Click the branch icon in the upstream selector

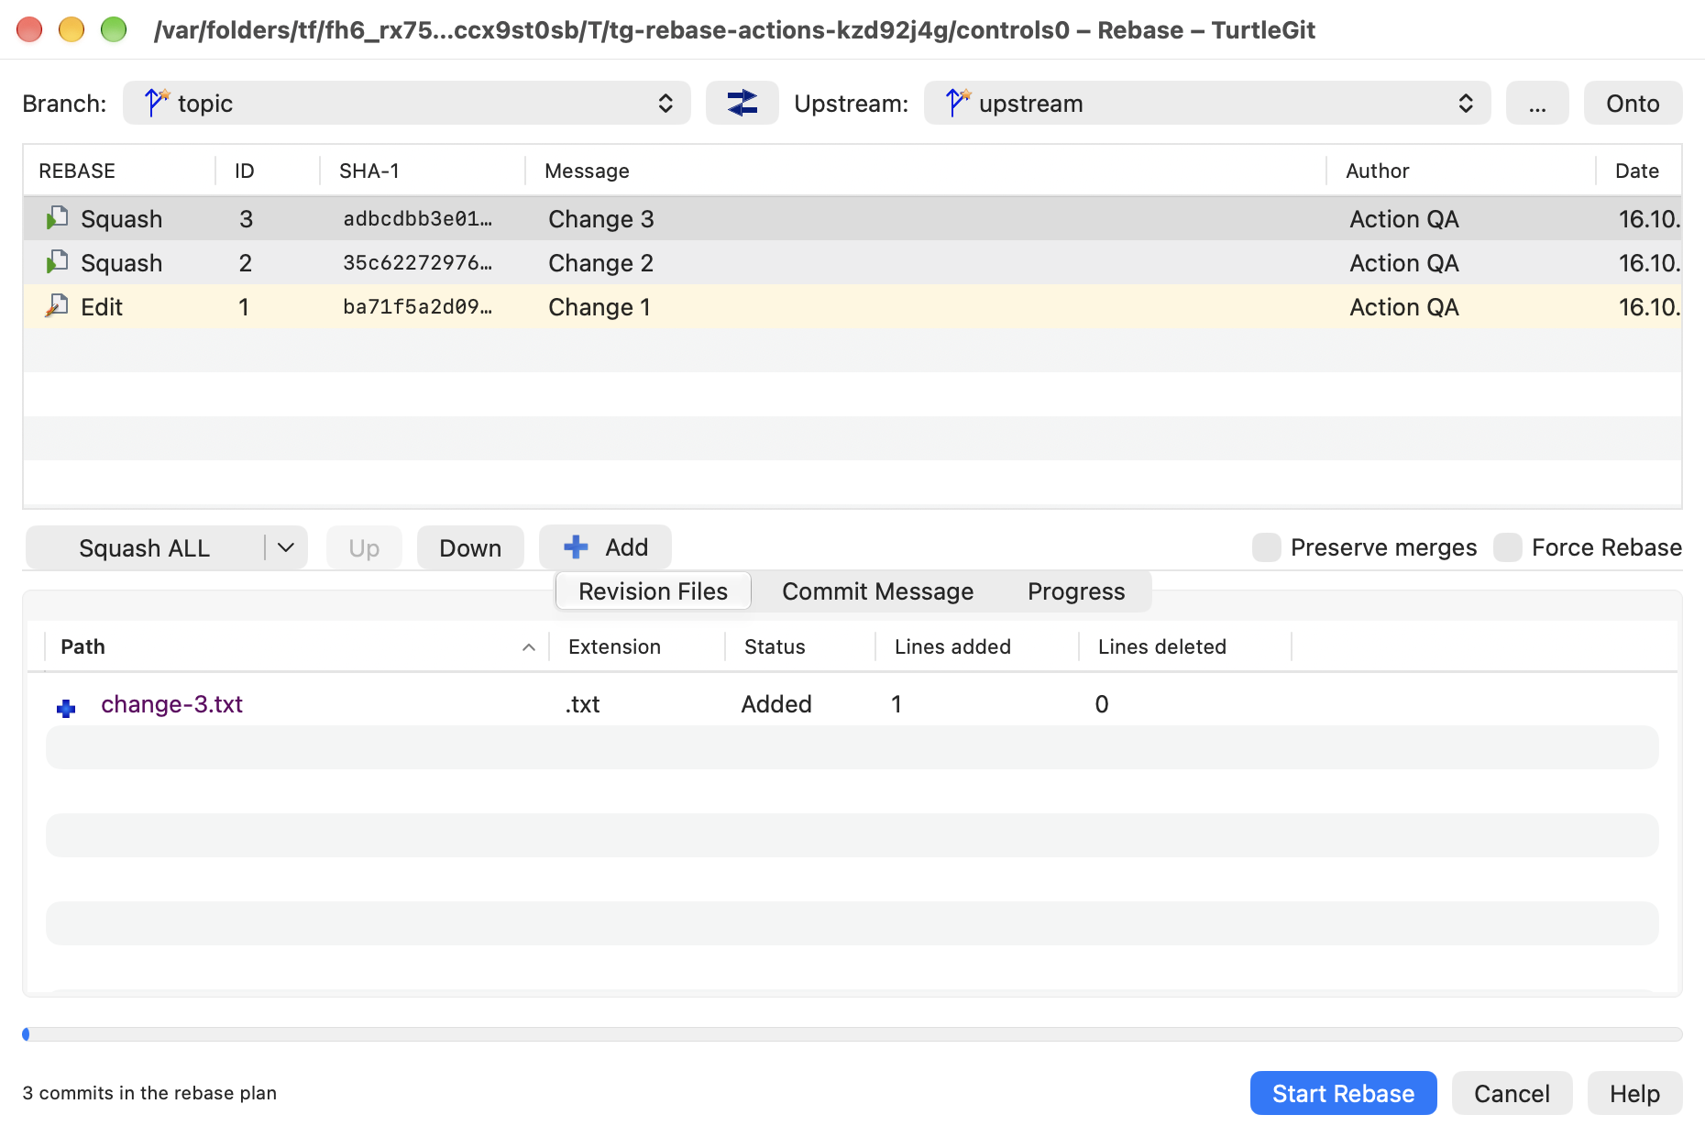tap(958, 103)
